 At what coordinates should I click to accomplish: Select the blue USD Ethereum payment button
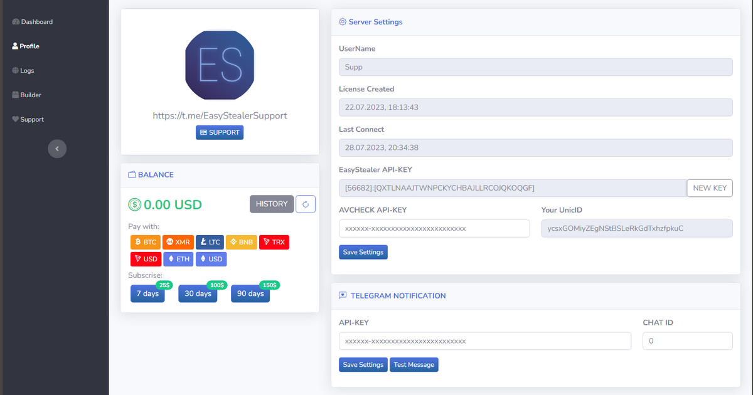[211, 259]
